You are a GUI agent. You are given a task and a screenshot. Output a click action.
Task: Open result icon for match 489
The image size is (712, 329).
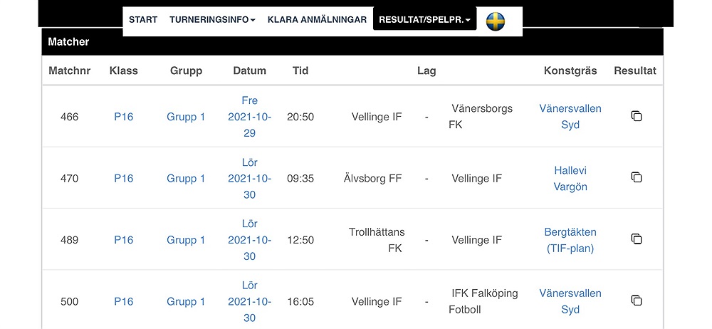tap(637, 239)
